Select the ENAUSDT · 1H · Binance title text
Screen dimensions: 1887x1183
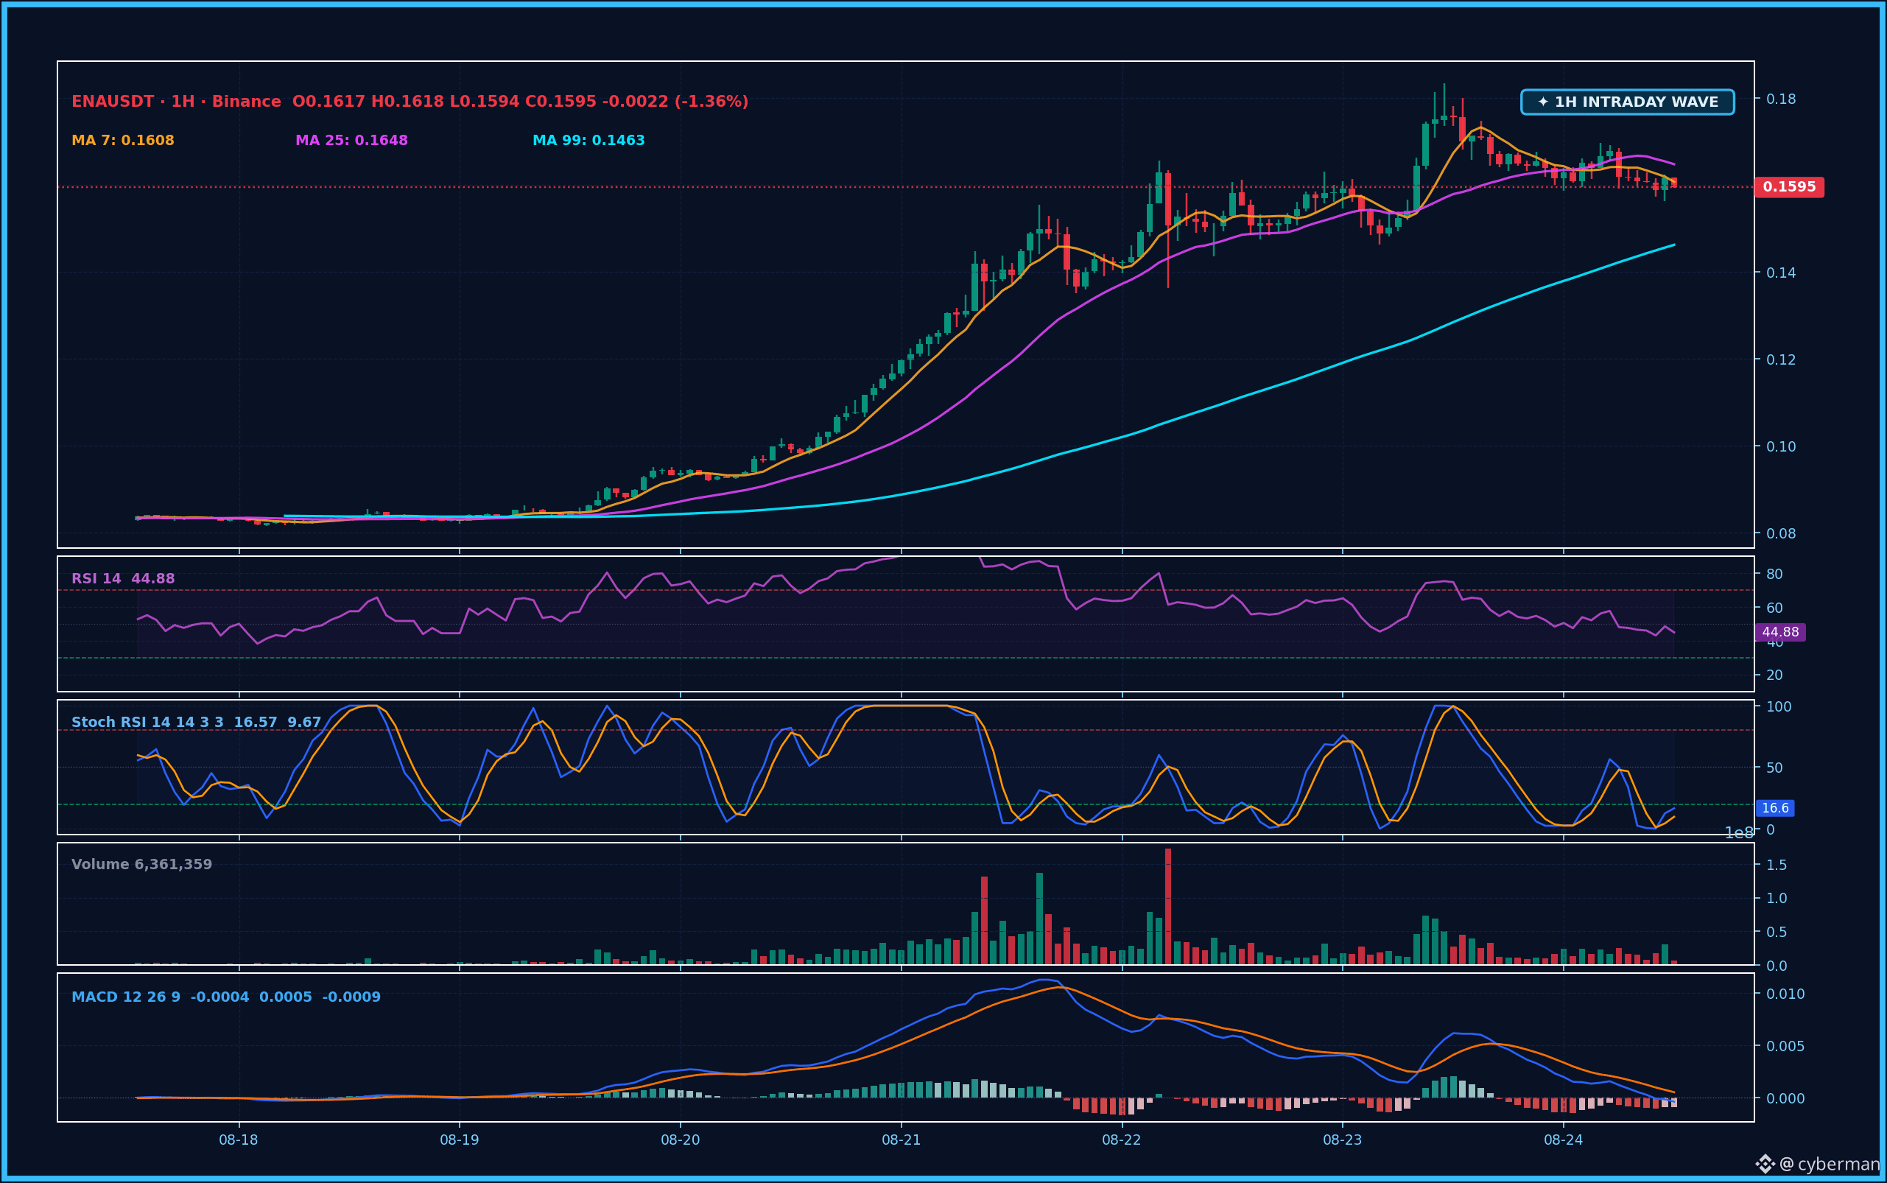point(176,102)
